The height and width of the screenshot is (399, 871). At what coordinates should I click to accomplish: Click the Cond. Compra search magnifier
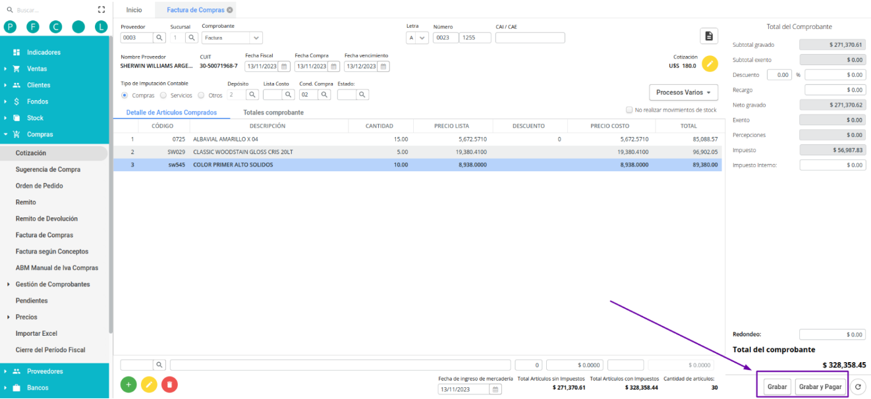[x=325, y=95]
